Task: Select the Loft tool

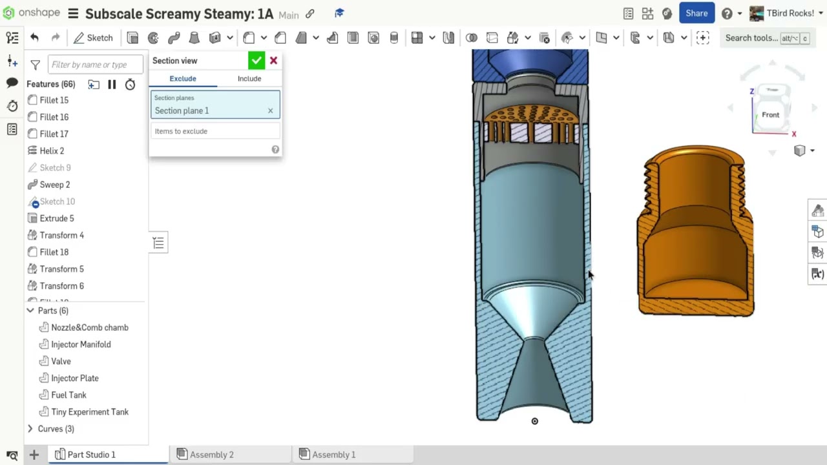Action: pyautogui.click(x=194, y=38)
